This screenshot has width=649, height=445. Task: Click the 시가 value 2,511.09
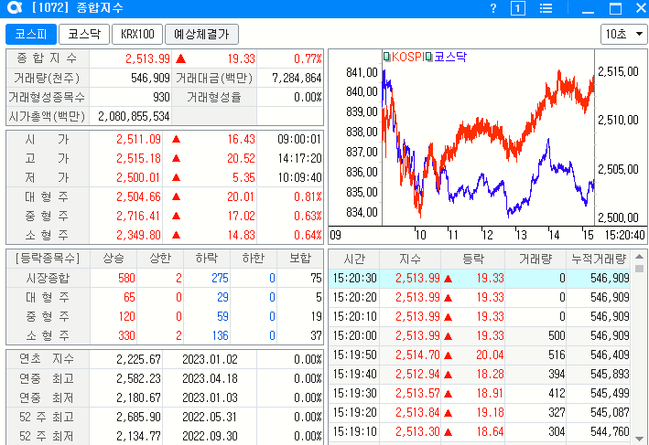[138, 139]
